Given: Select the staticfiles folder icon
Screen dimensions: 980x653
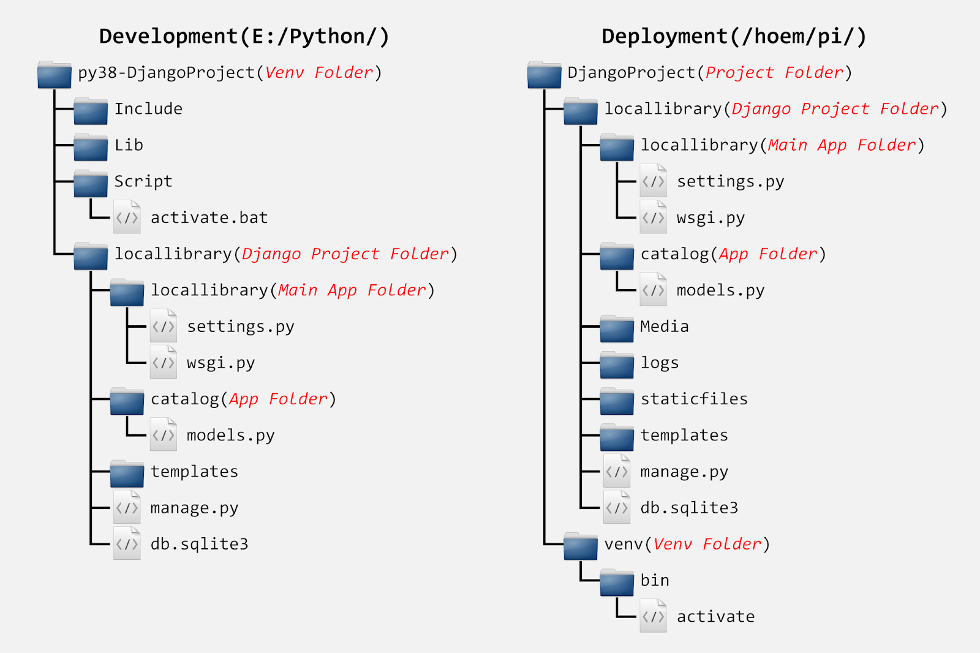Looking at the screenshot, I should point(617,401).
